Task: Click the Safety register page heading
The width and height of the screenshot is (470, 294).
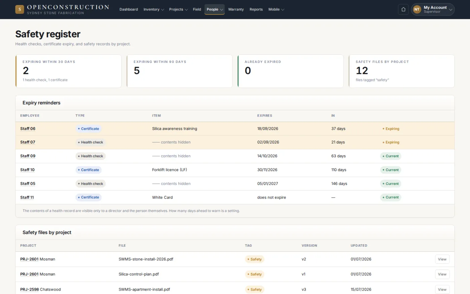Action: point(48,34)
